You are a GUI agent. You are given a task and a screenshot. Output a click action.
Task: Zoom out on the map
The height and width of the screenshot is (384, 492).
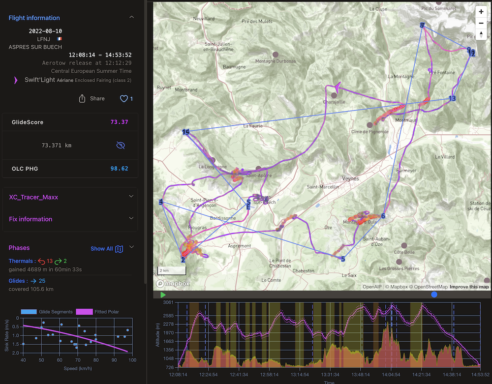(x=481, y=23)
